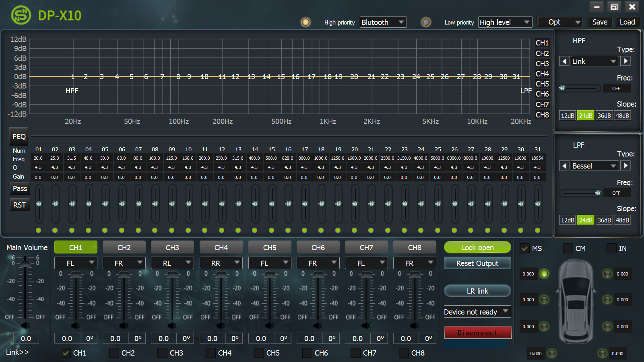Click the Save button
The image size is (644, 362).
(599, 22)
